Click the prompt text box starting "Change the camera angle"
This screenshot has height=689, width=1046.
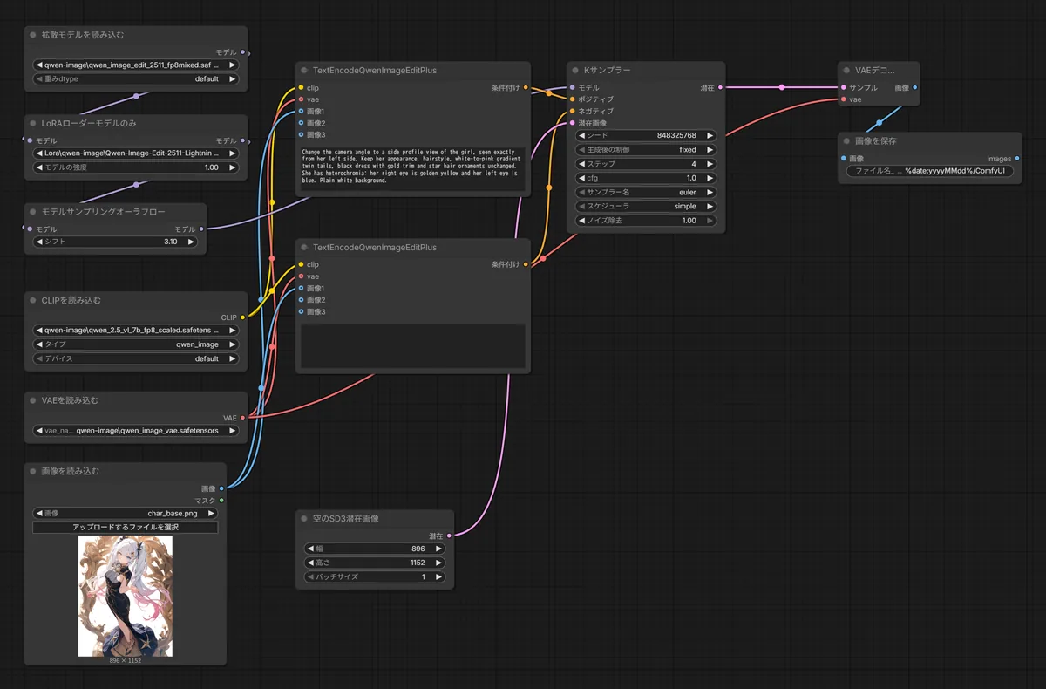(x=413, y=168)
